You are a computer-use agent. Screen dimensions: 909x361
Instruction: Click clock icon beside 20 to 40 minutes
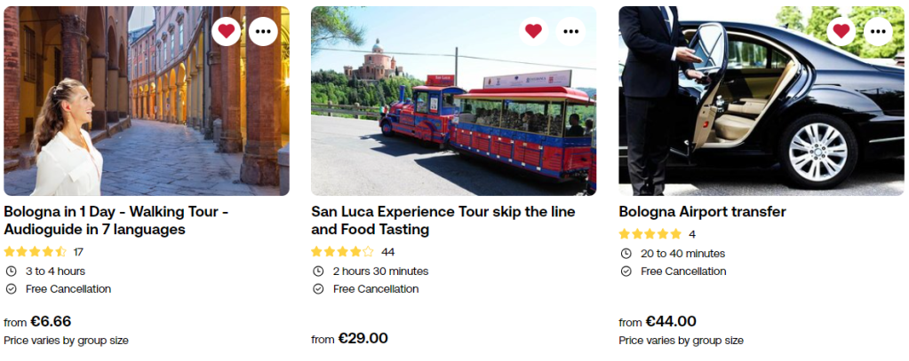pyautogui.click(x=626, y=254)
